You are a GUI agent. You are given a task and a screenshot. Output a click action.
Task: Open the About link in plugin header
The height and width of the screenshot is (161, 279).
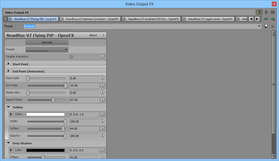tap(93, 35)
